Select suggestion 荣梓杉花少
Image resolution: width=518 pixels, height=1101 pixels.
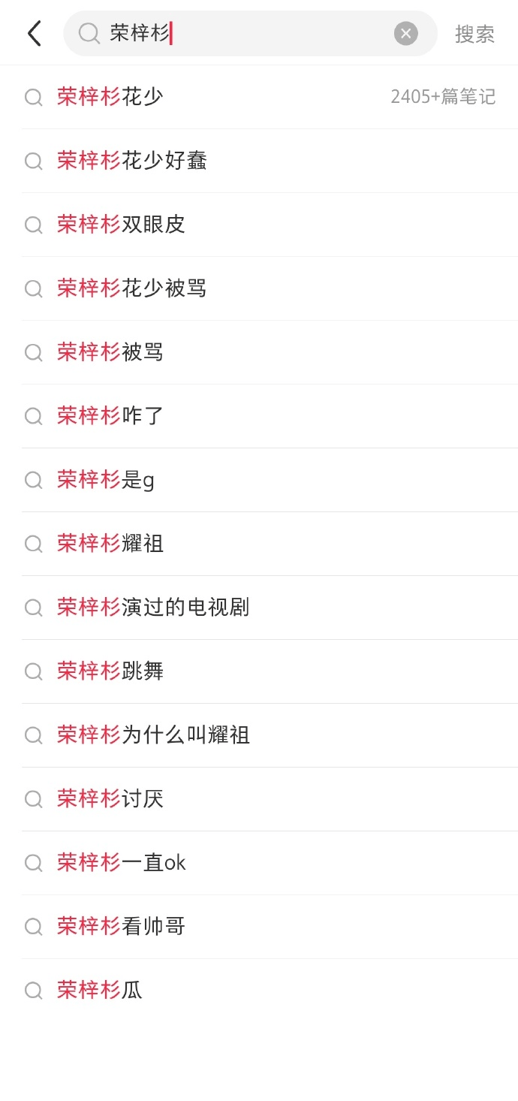pyautogui.click(x=110, y=97)
